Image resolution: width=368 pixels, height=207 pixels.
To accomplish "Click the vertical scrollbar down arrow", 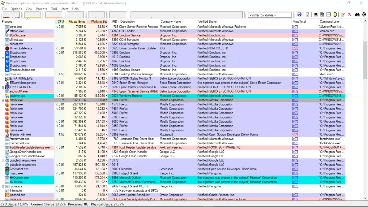I will pos(366,198).
